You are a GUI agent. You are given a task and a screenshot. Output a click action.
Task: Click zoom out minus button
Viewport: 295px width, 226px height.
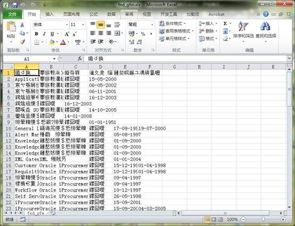coord(243,220)
